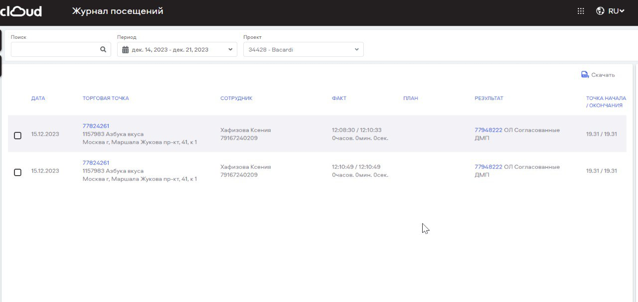Click the 19.31 / 19.31 value in the 12:08:30 row
The height and width of the screenshot is (302, 638).
tap(602, 134)
